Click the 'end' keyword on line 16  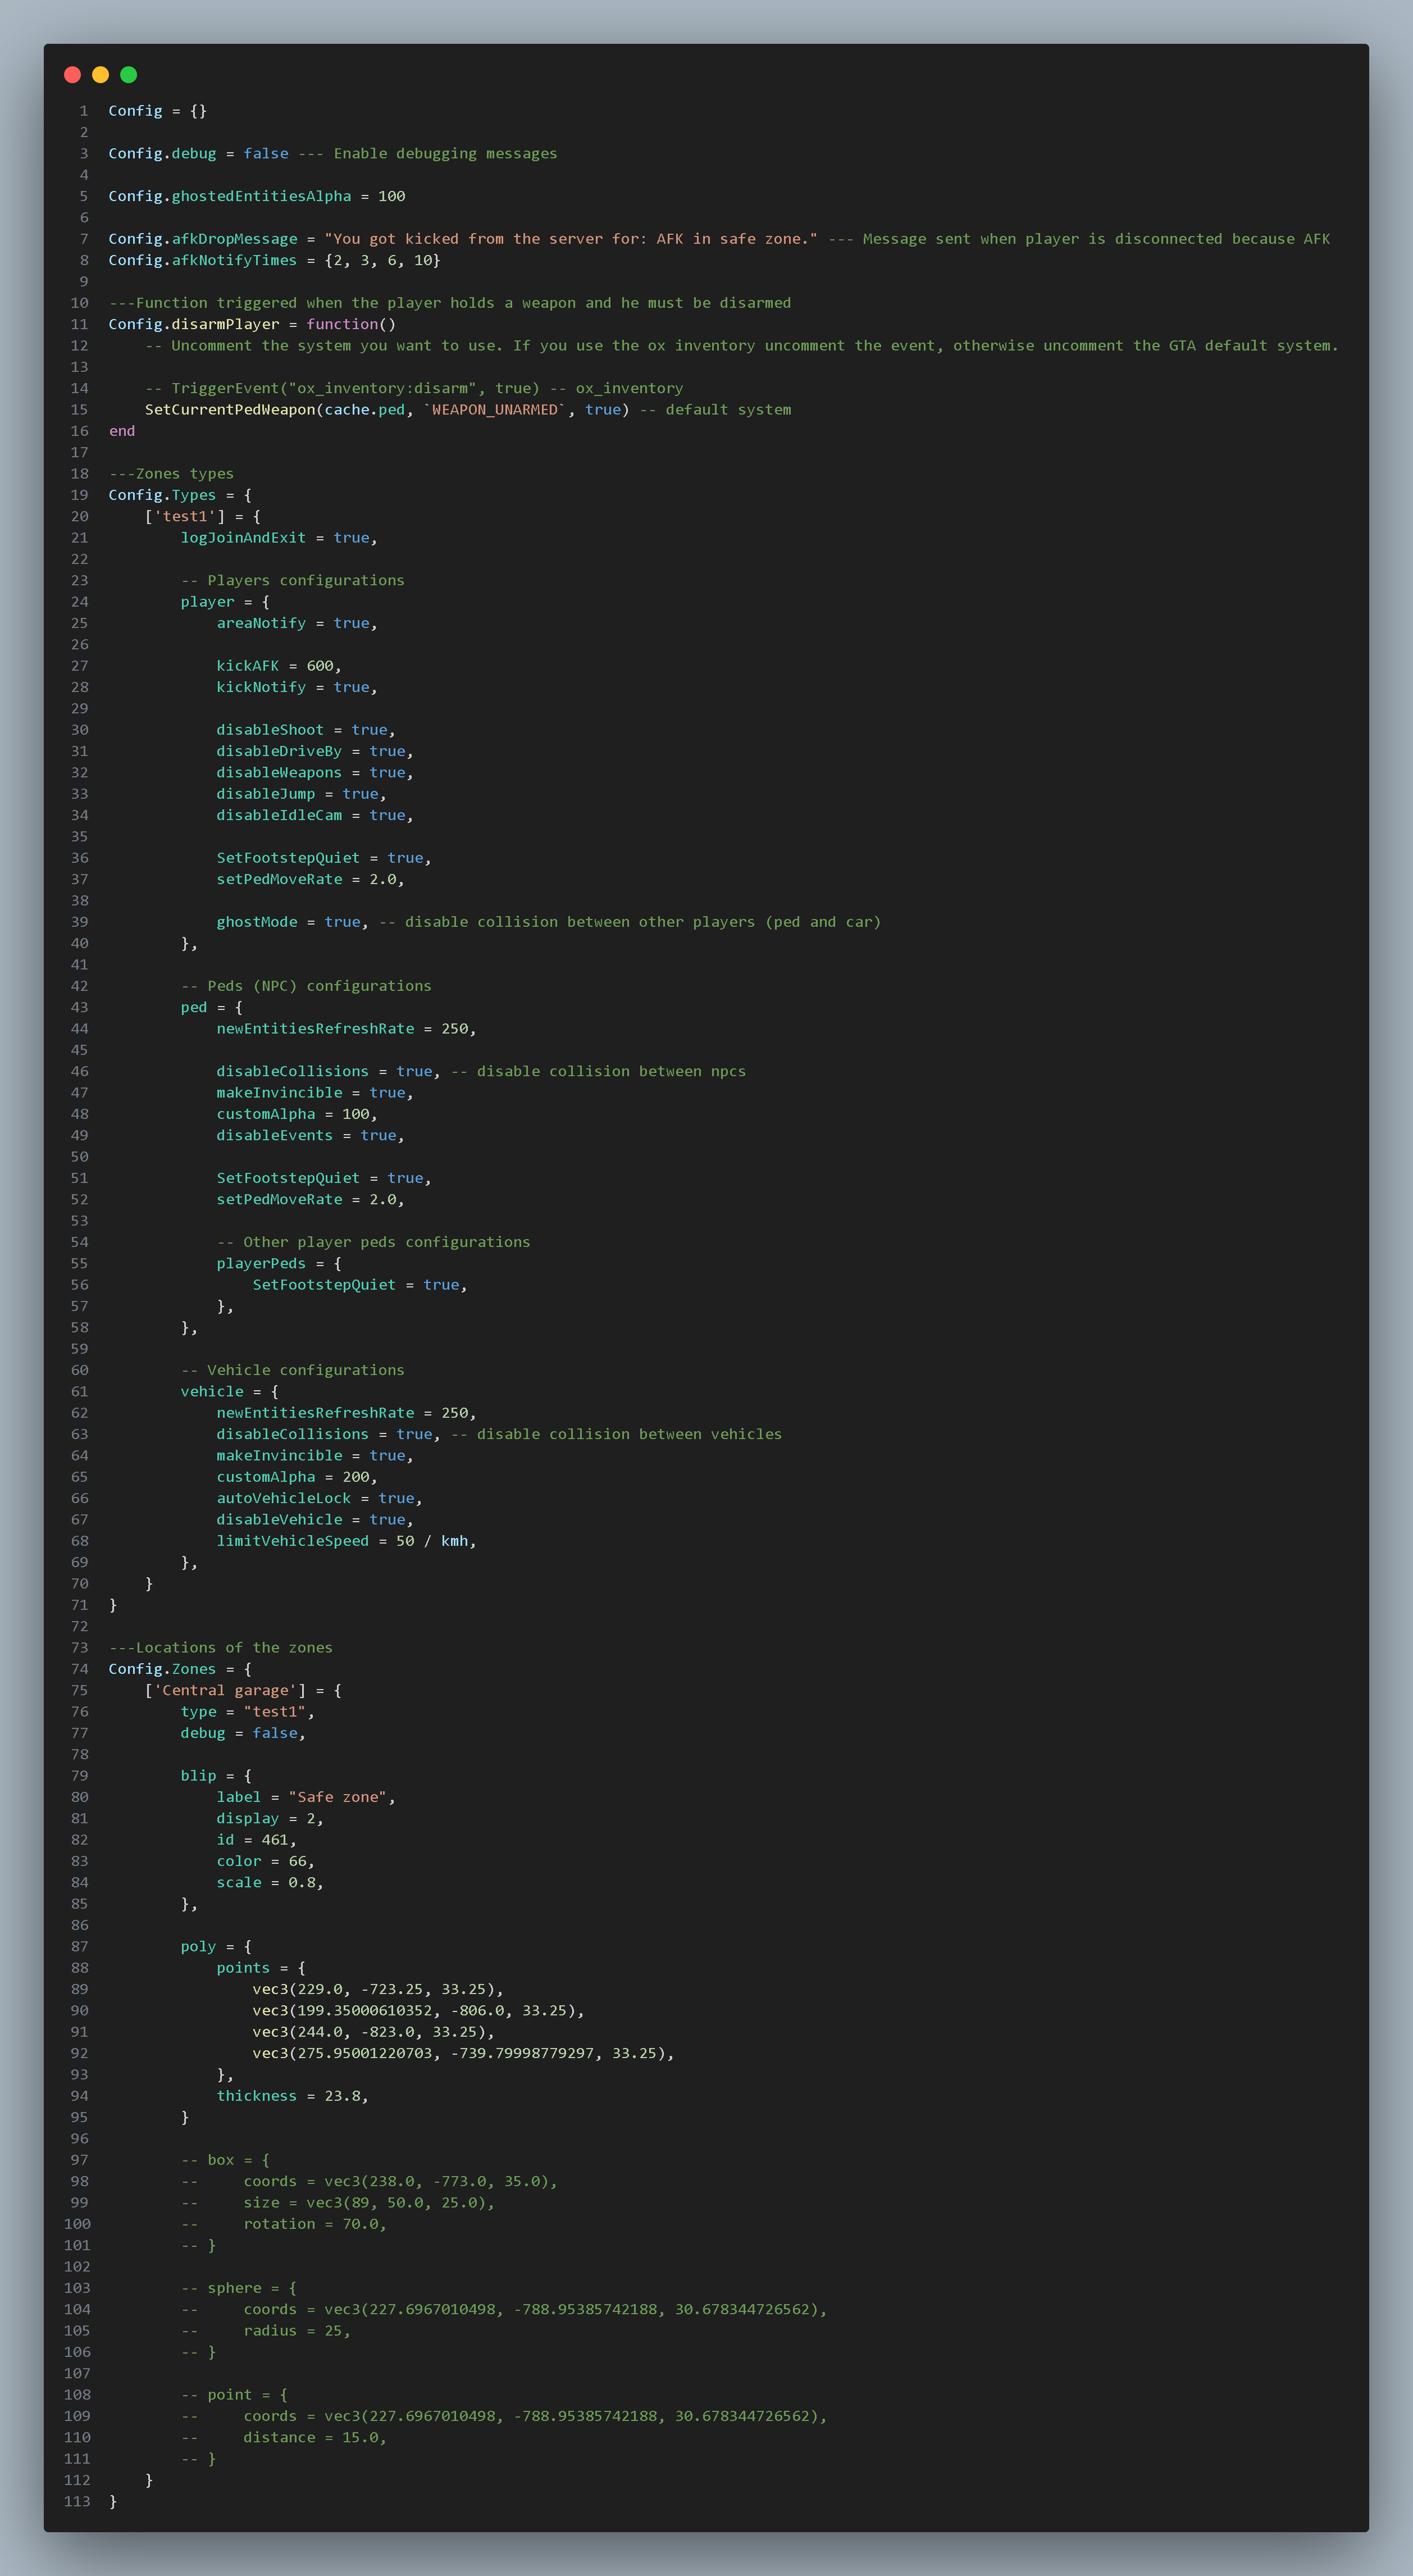122,431
